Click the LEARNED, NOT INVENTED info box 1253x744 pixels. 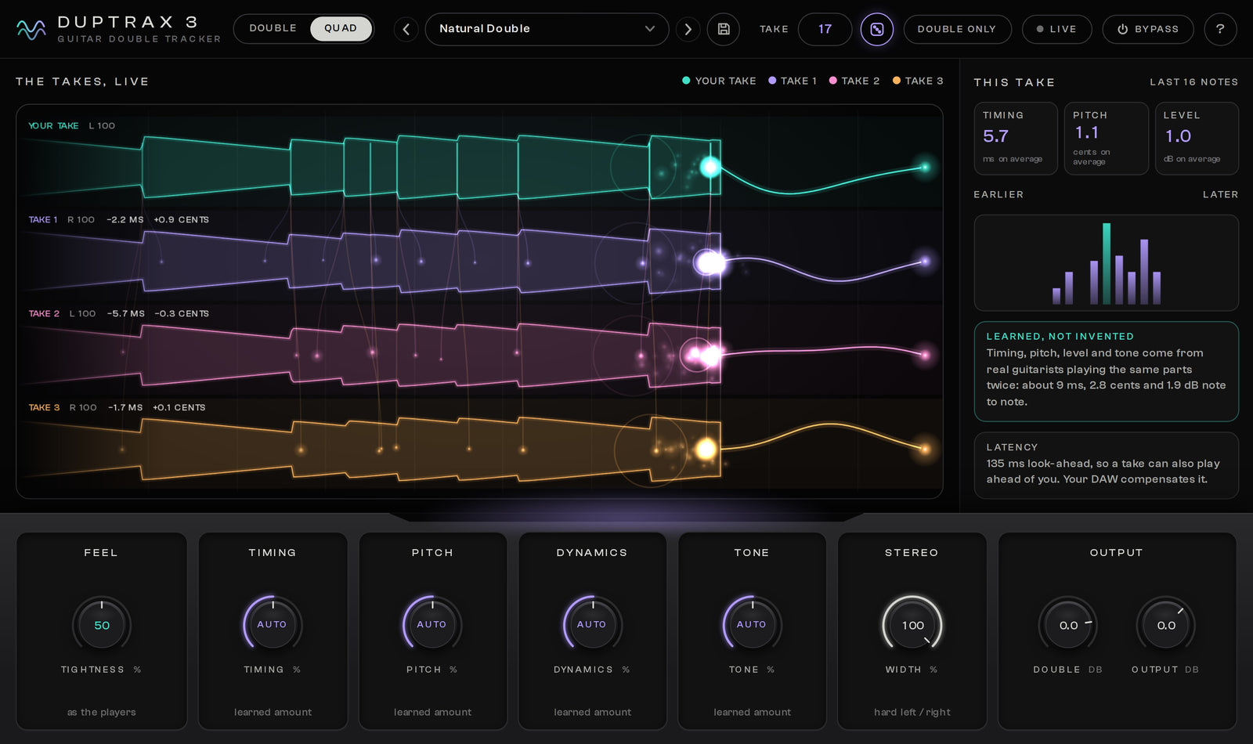(x=1106, y=371)
